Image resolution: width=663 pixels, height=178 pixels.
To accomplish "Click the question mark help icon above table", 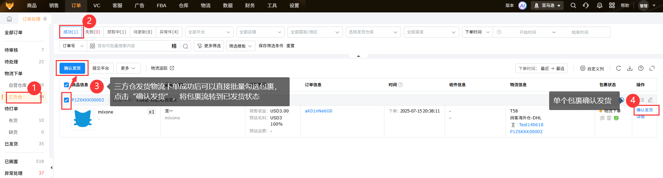I will tap(641, 68).
